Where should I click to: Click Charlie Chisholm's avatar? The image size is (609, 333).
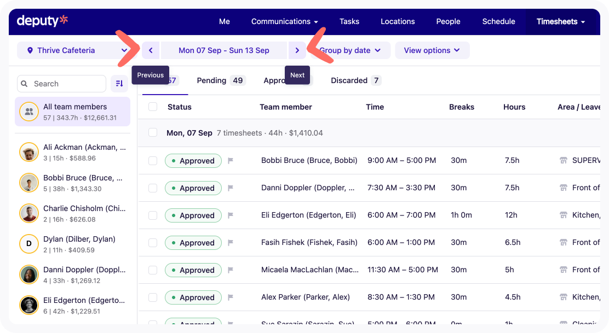coord(29,213)
